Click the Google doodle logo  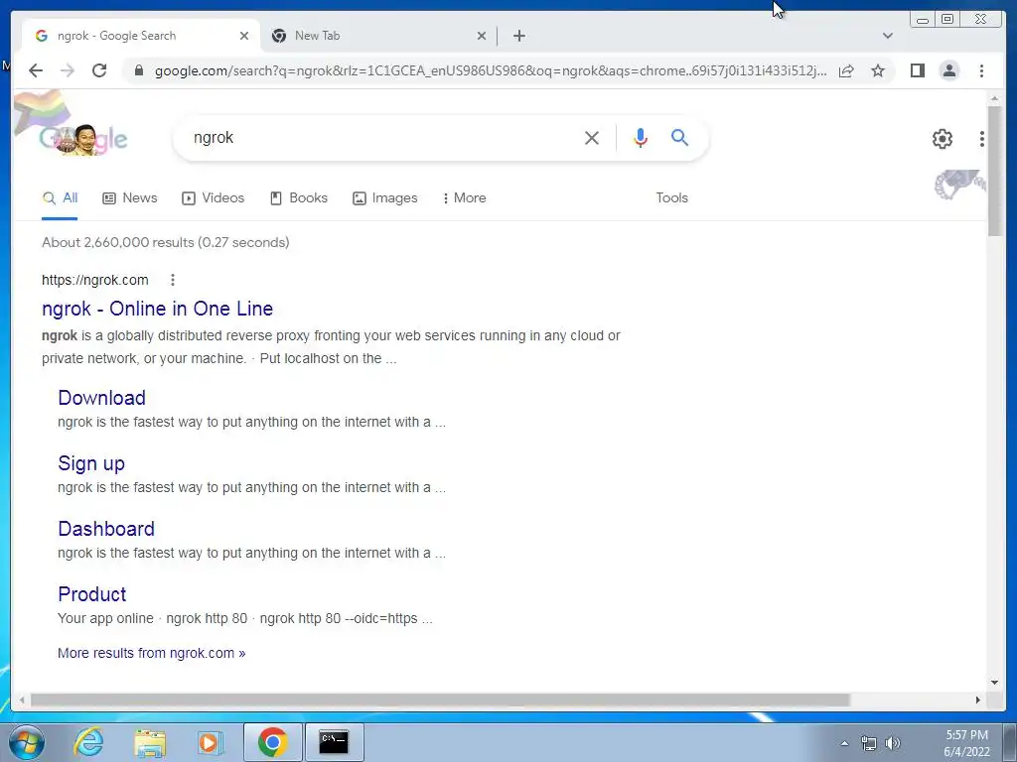pos(82,139)
